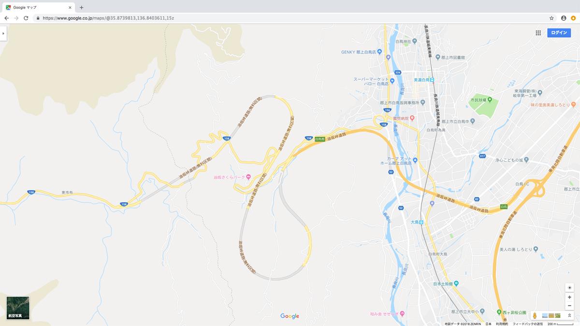The width and height of the screenshot is (580, 326).
Task: Click the 油坂さくらパーク pin
Action: [248, 177]
